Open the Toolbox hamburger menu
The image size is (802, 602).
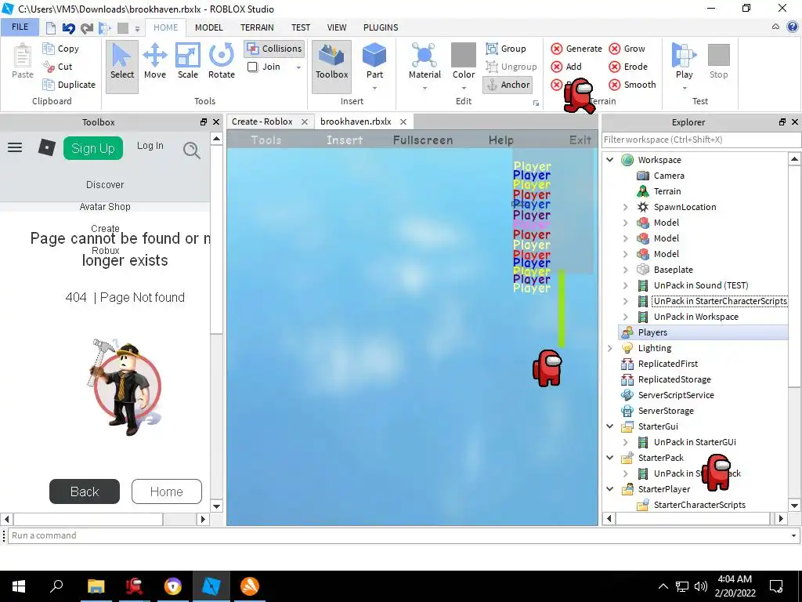tap(15, 148)
